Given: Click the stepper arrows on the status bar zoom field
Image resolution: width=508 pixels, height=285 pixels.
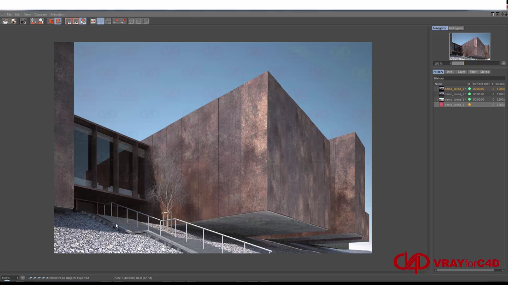Looking at the screenshot, I should coord(17,278).
